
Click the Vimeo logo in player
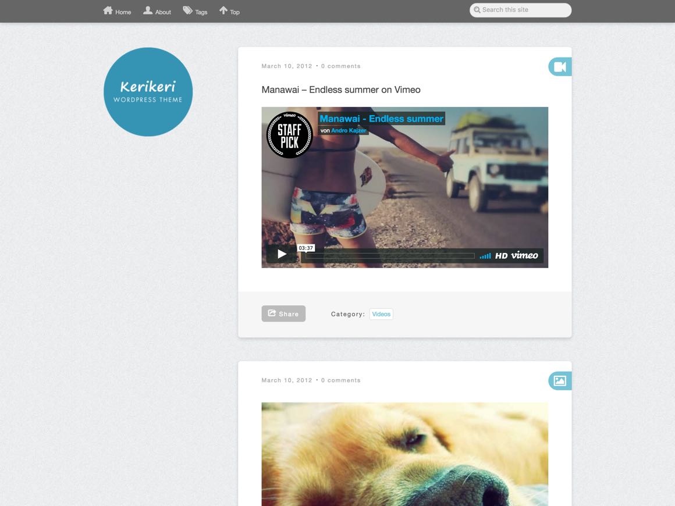(x=524, y=255)
